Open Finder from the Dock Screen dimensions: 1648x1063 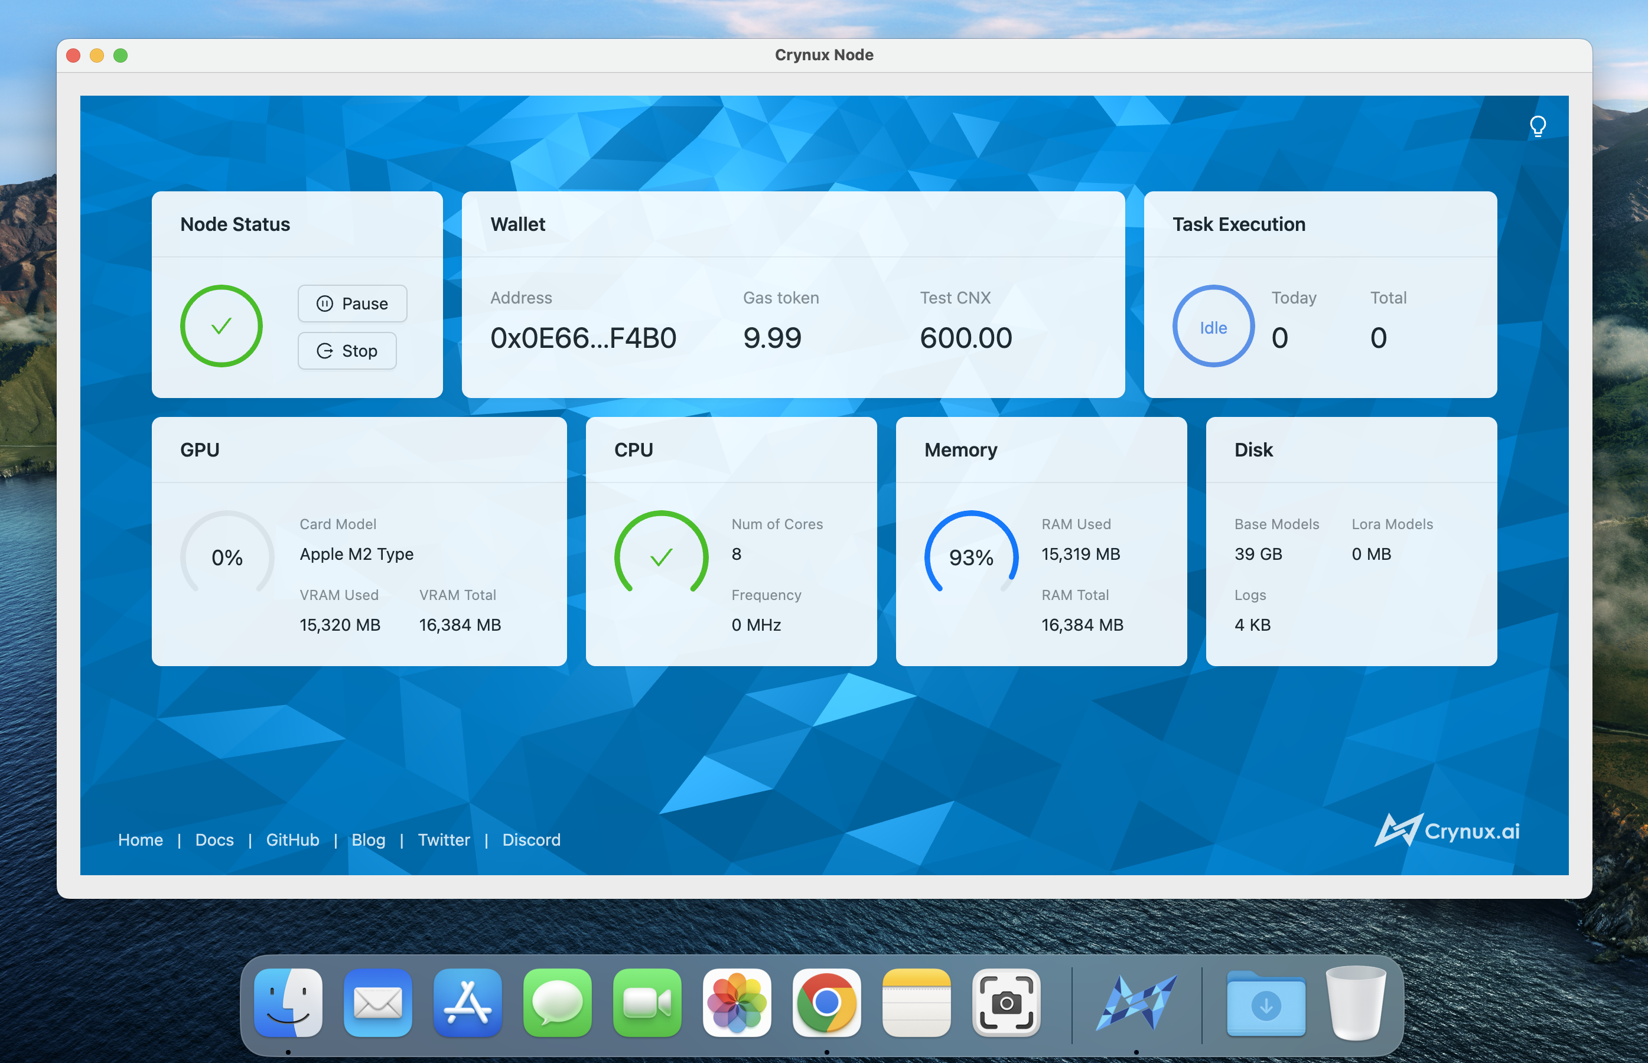pos(288,1002)
